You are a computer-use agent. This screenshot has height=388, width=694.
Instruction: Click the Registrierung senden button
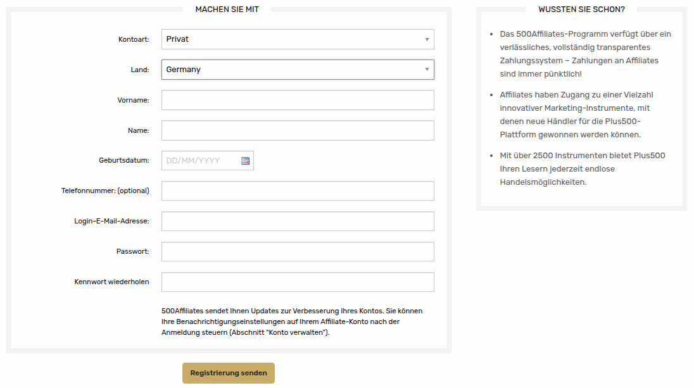[x=228, y=373]
